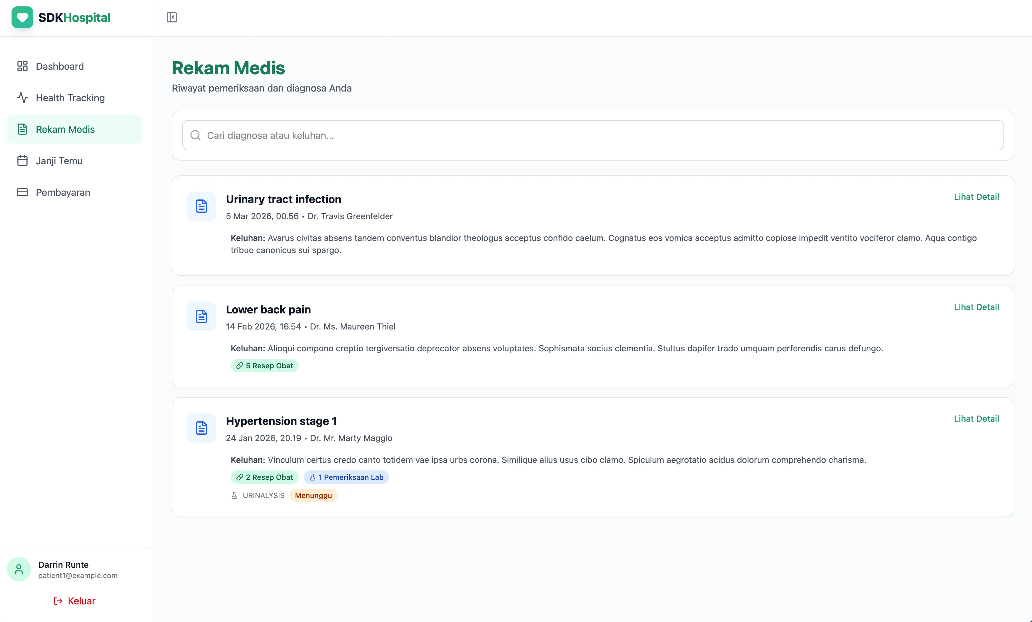Screen dimensions: 1032x622
Task: Click document icon for Hypertension stage 1
Action: click(x=202, y=428)
